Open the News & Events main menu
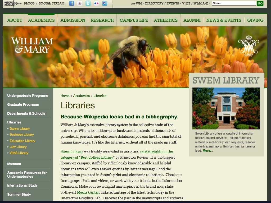The width and height of the screenshot is (271, 203). coord(224,20)
